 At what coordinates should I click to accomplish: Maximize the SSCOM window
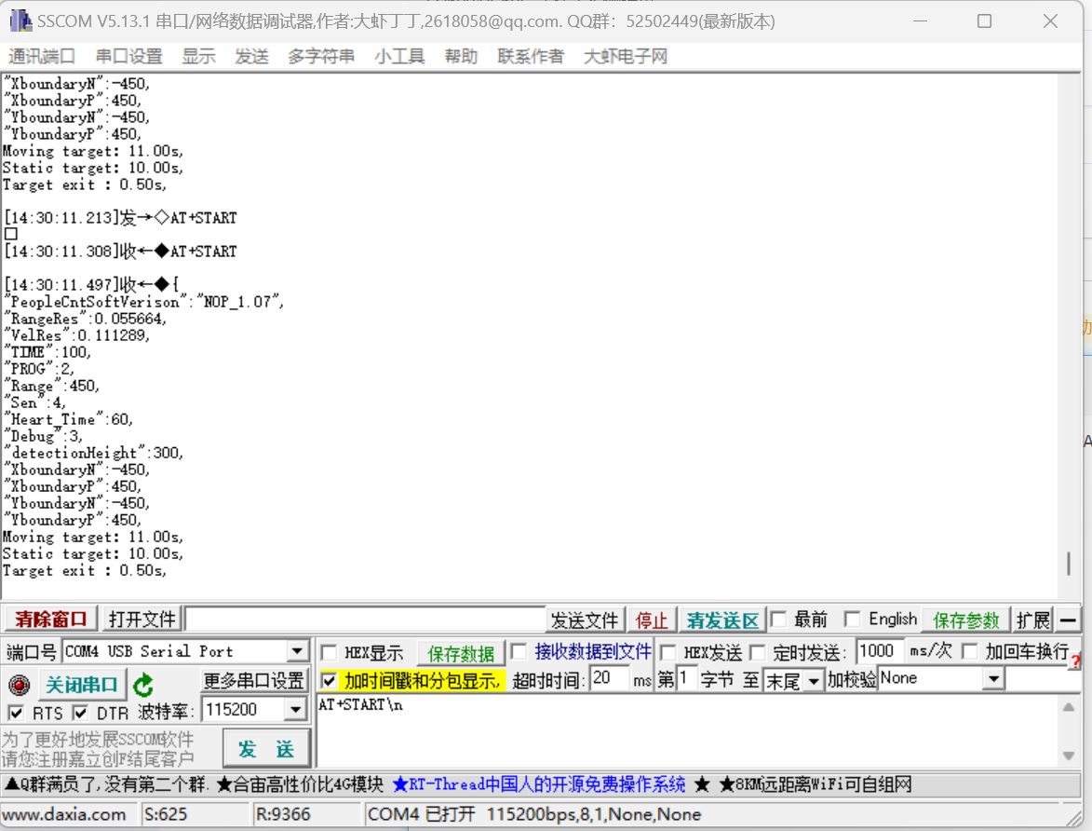click(984, 20)
